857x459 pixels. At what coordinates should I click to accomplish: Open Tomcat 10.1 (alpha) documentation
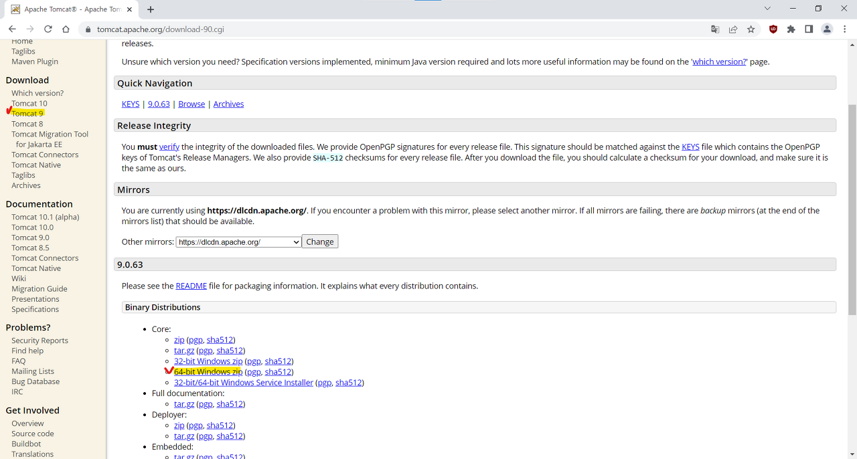point(46,217)
